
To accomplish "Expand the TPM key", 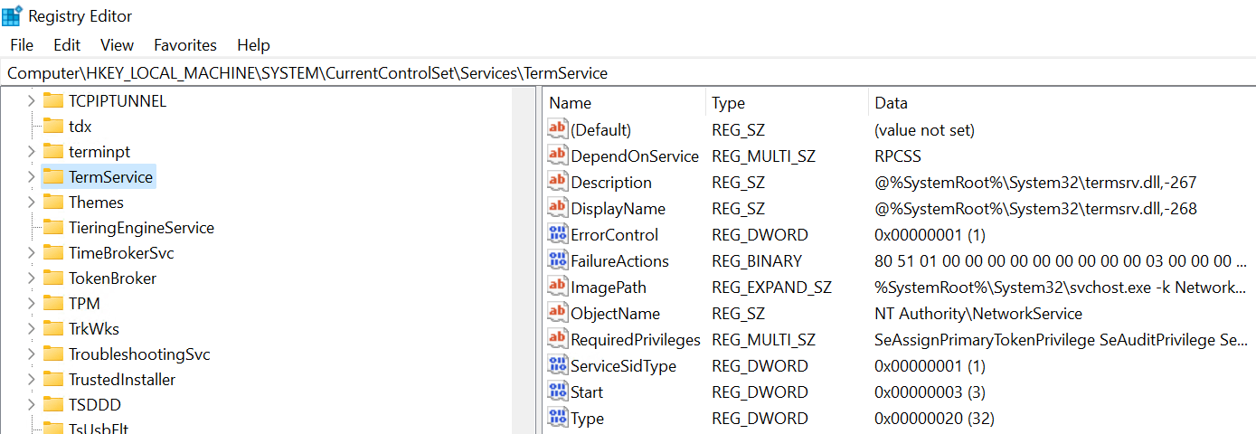I will coord(32,303).
